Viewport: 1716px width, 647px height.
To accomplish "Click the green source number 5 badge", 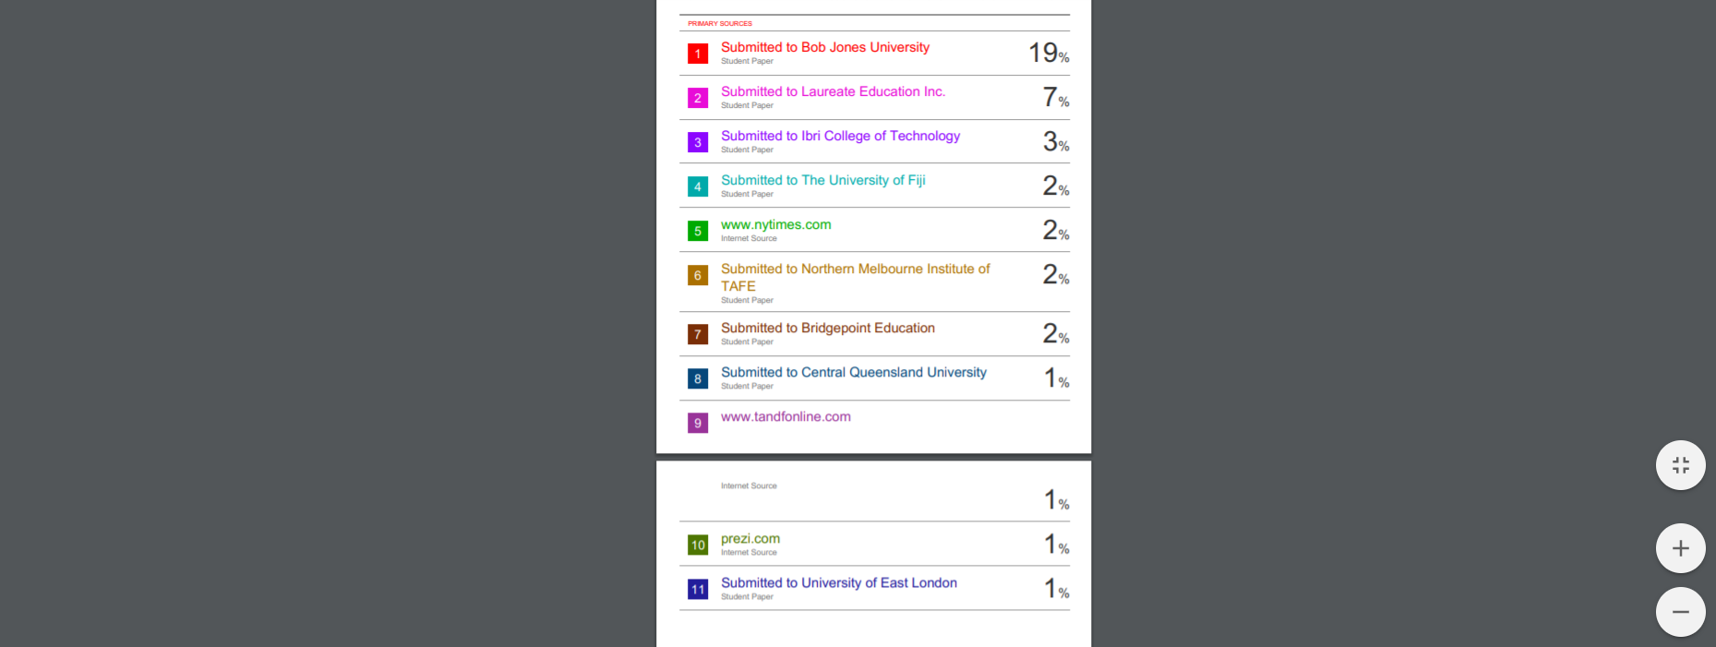I will pos(698,231).
